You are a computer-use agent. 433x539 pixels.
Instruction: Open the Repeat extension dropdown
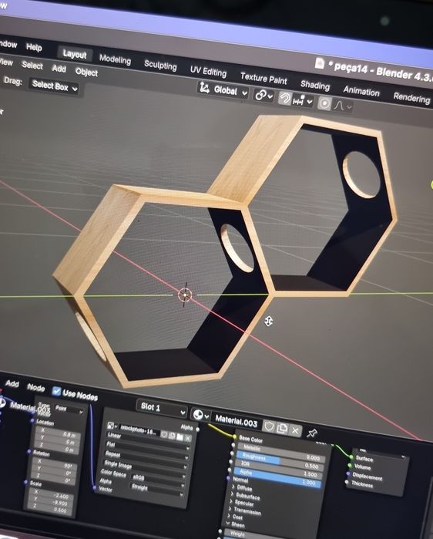(x=146, y=460)
